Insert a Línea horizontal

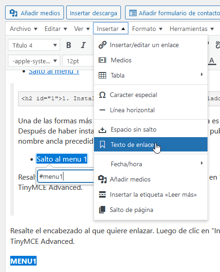(x=151, y=110)
